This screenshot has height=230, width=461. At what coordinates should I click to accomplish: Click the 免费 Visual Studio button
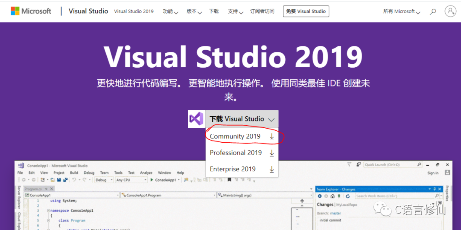point(306,11)
